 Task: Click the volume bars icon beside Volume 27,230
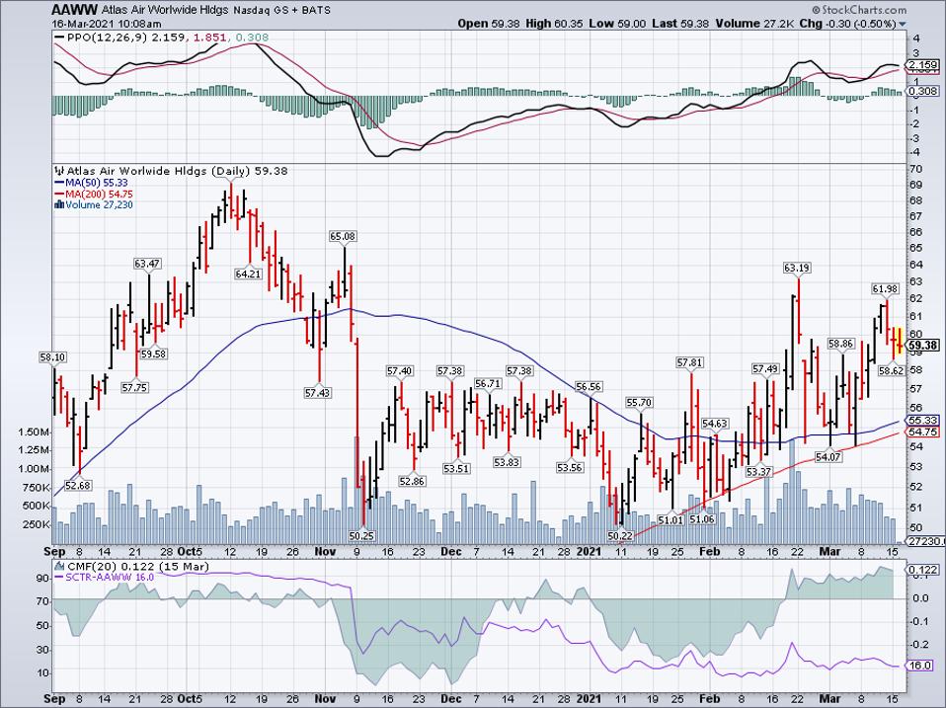(x=59, y=205)
